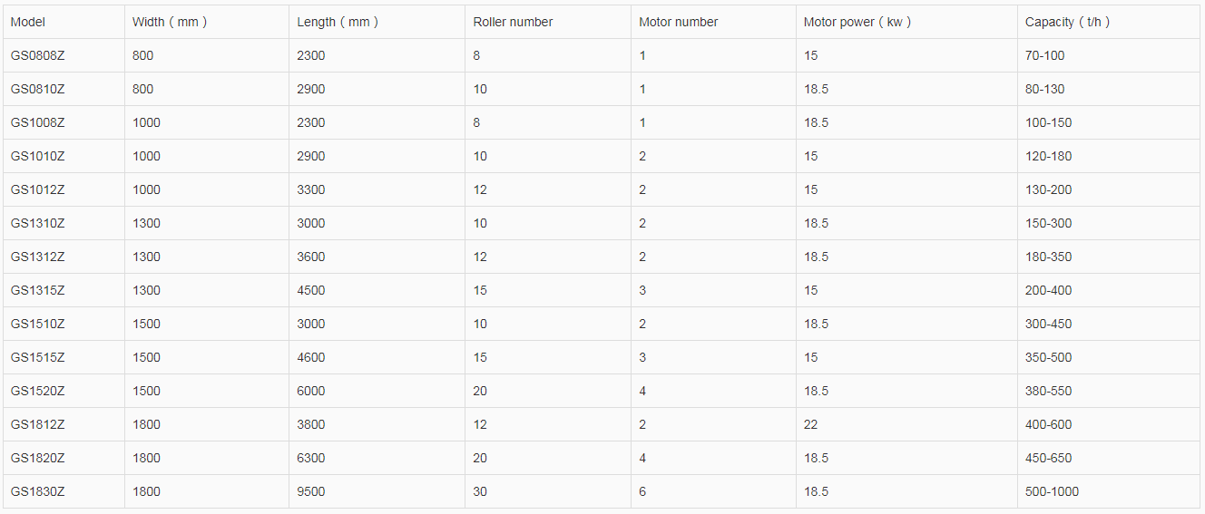
Task: Select the GS0808Z model cell
Action: (x=38, y=55)
